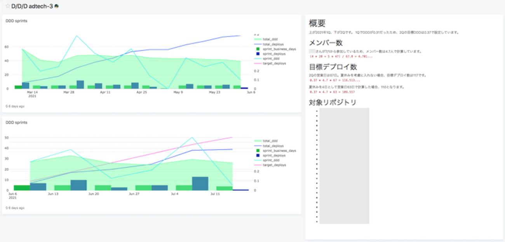
Task: Open the DDD sprints query title of the March–June chart
Action: pos(16,21)
